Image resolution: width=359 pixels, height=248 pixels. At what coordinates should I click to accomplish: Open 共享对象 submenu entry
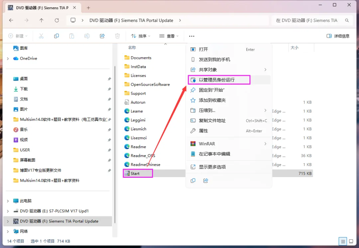pyautogui.click(x=229, y=70)
